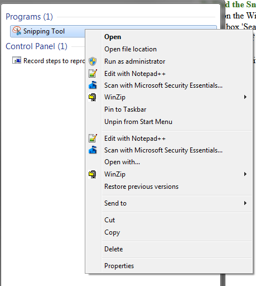256x286 pixels.
Task: Expand the Send to submenu arrow
Action: point(245,203)
